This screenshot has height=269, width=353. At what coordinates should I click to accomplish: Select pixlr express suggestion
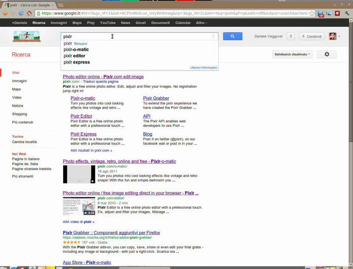pos(76,62)
